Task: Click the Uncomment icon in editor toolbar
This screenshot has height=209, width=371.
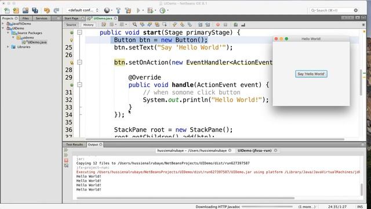Action: click(x=243, y=24)
